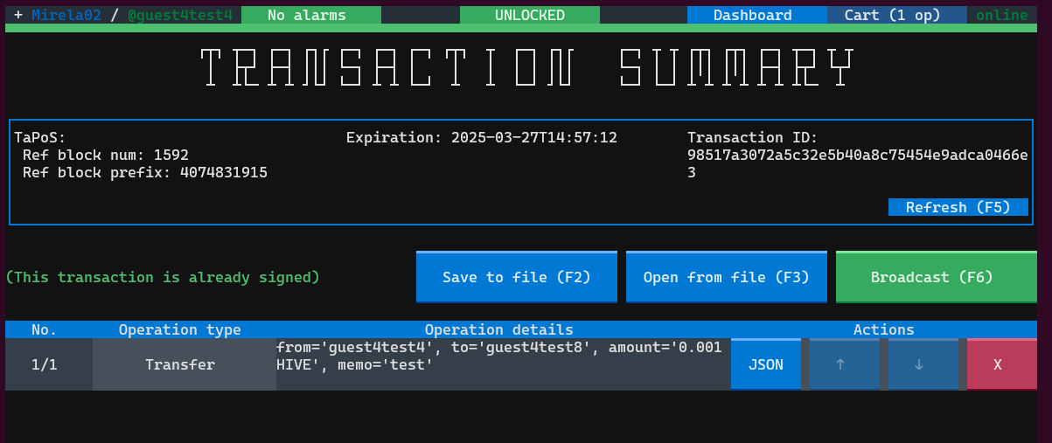Click the Transaction ID hash value

857,156
